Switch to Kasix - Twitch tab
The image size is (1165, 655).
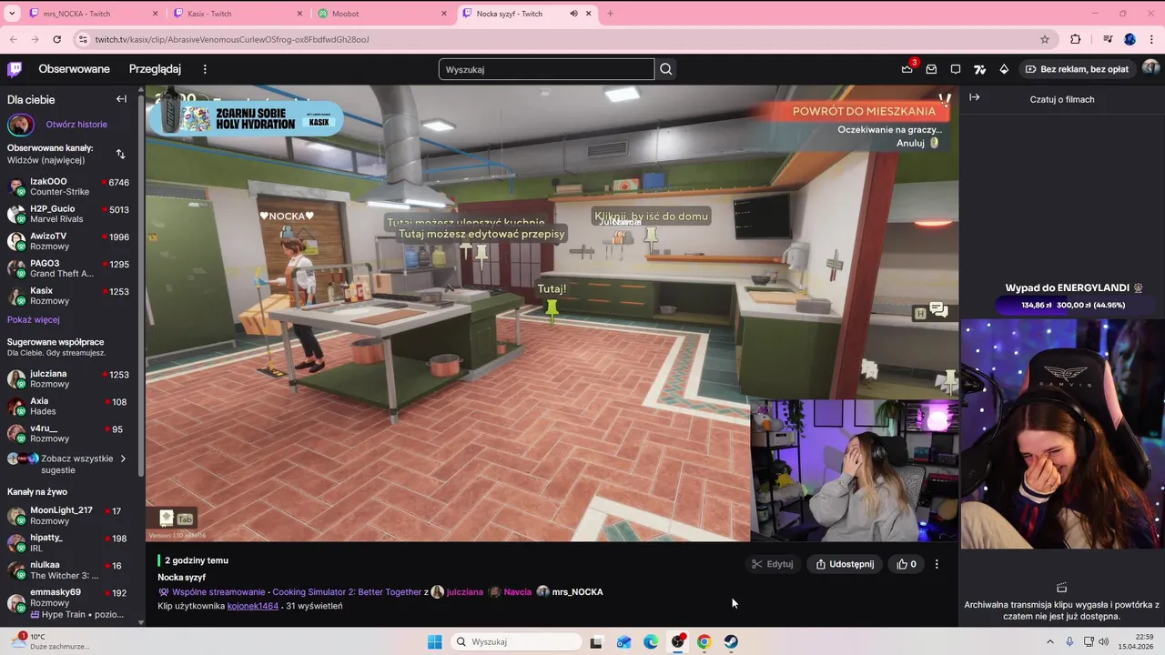(238, 14)
